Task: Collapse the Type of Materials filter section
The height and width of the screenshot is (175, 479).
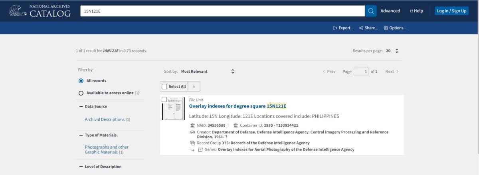Action: point(81,135)
